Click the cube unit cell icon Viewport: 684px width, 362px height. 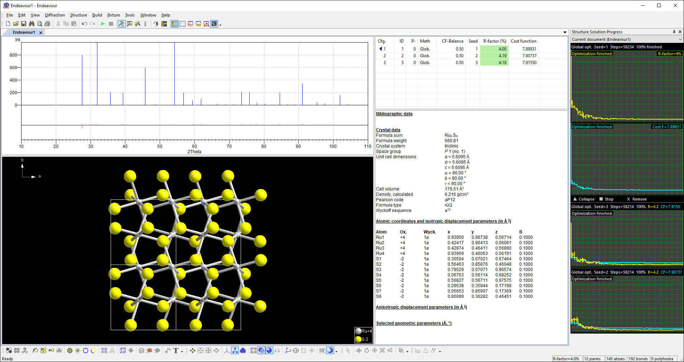pos(123,351)
